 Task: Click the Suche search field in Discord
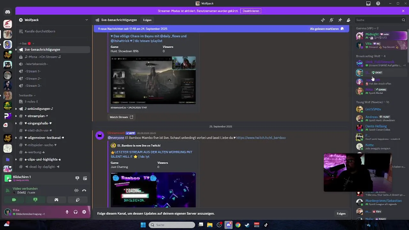click(380, 20)
